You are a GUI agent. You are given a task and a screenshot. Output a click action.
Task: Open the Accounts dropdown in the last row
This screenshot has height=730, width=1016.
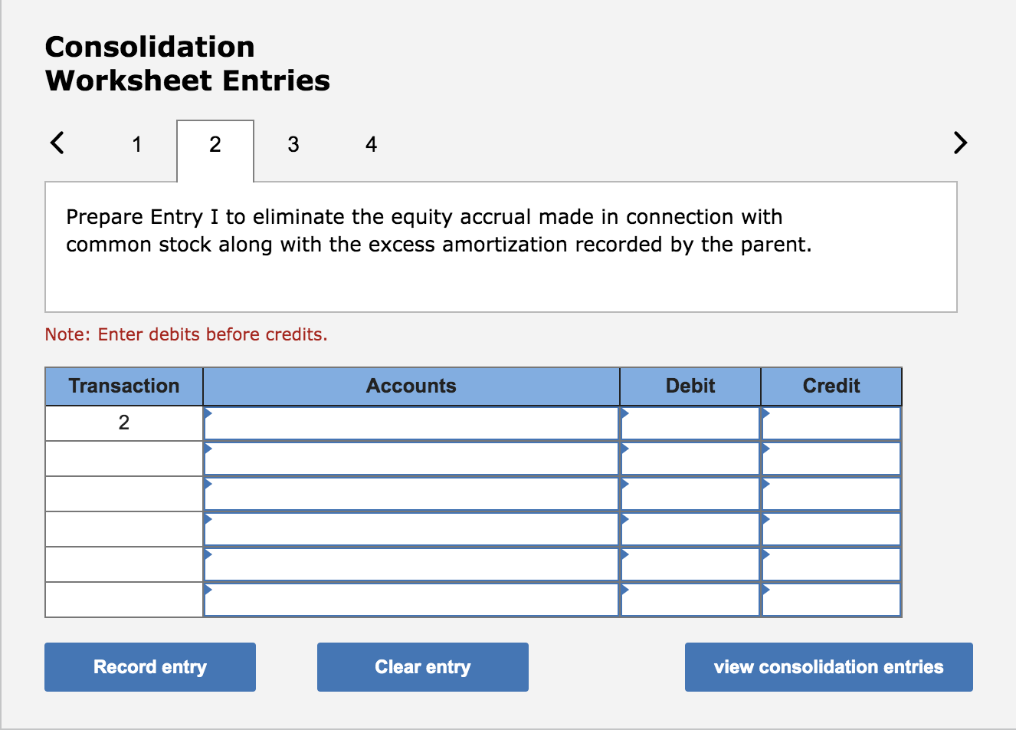411,599
